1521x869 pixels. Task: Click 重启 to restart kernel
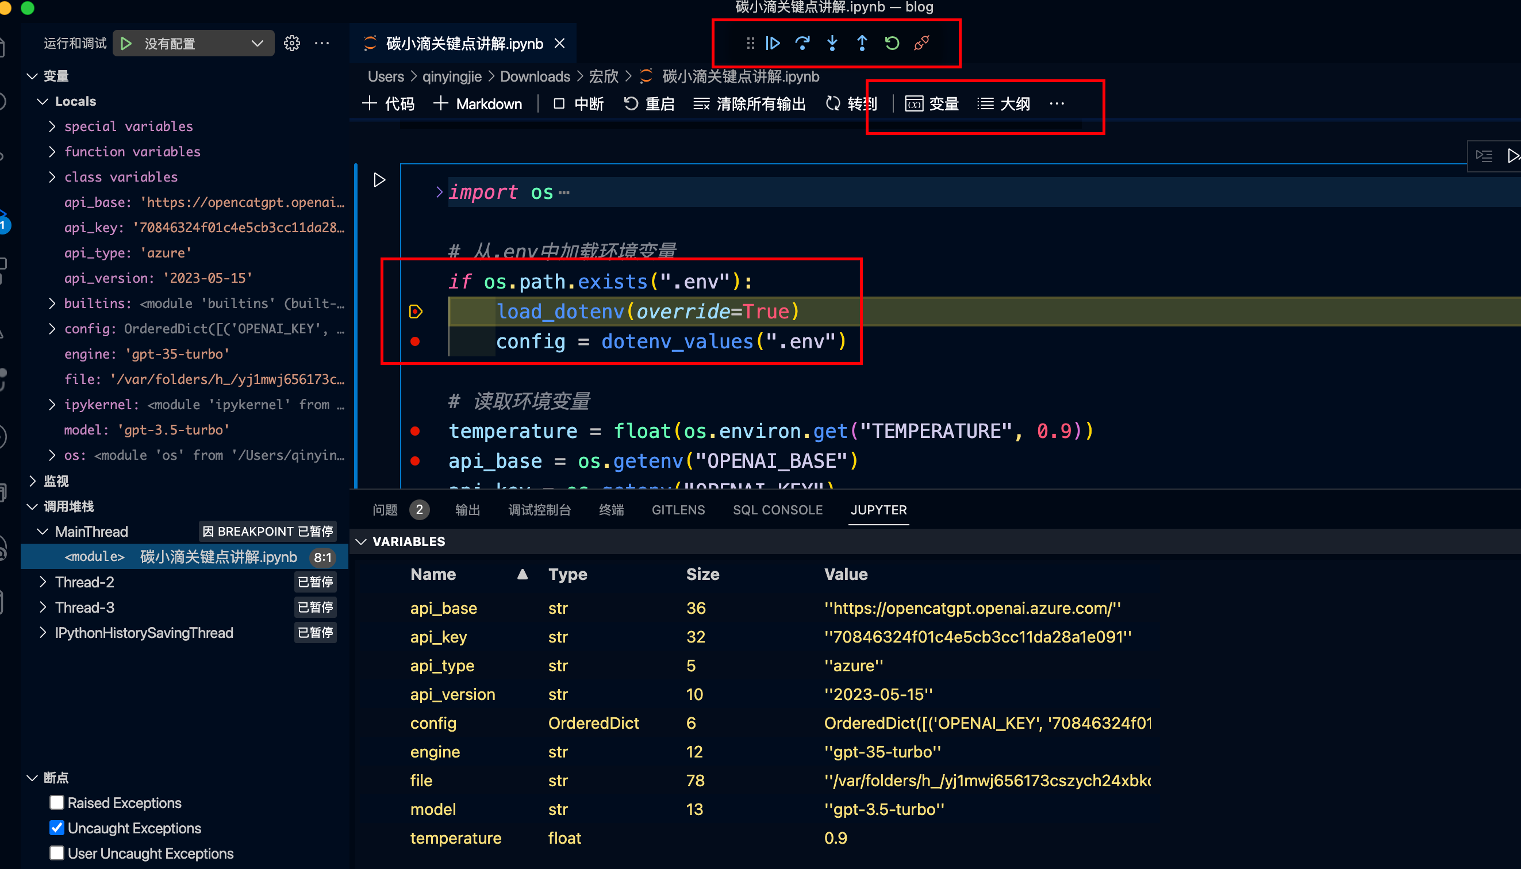[x=649, y=104]
